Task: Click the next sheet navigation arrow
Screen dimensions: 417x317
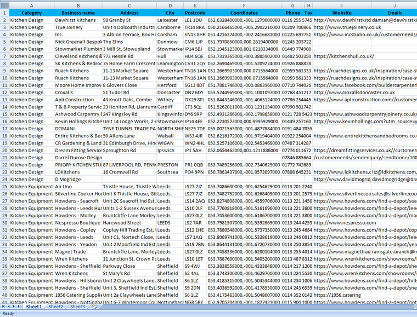Action: click(x=14, y=307)
